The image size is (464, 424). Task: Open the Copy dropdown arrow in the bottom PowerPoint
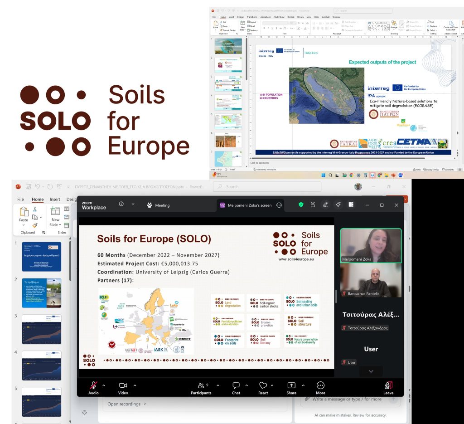41,217
